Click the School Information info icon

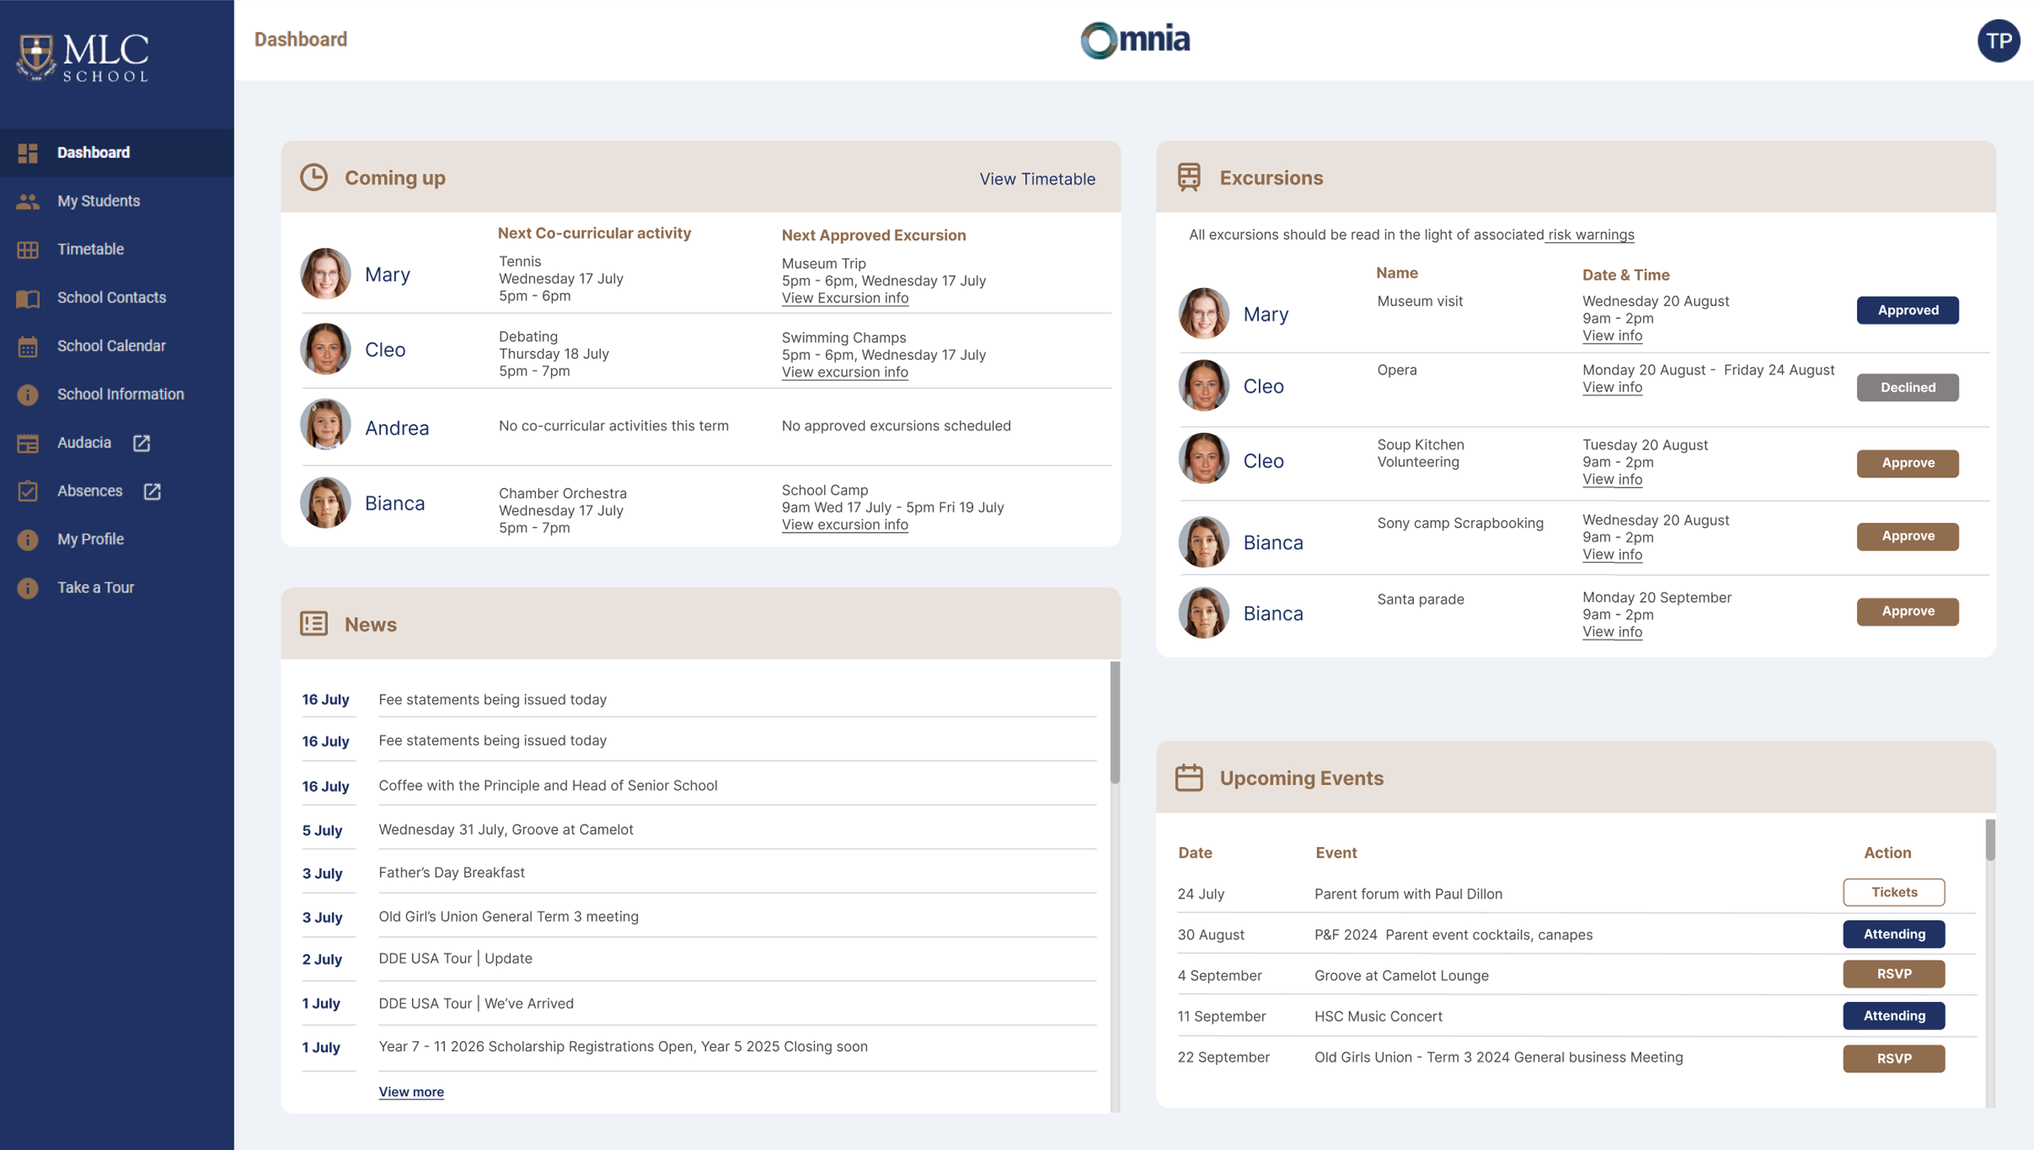(28, 395)
